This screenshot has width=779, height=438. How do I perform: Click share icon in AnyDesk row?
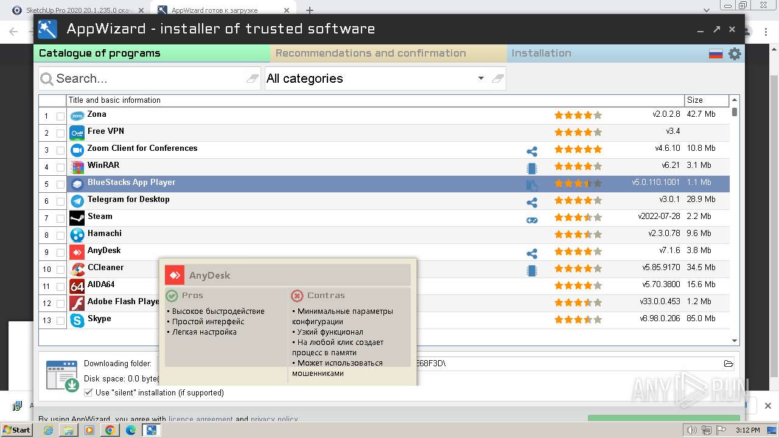(x=532, y=254)
